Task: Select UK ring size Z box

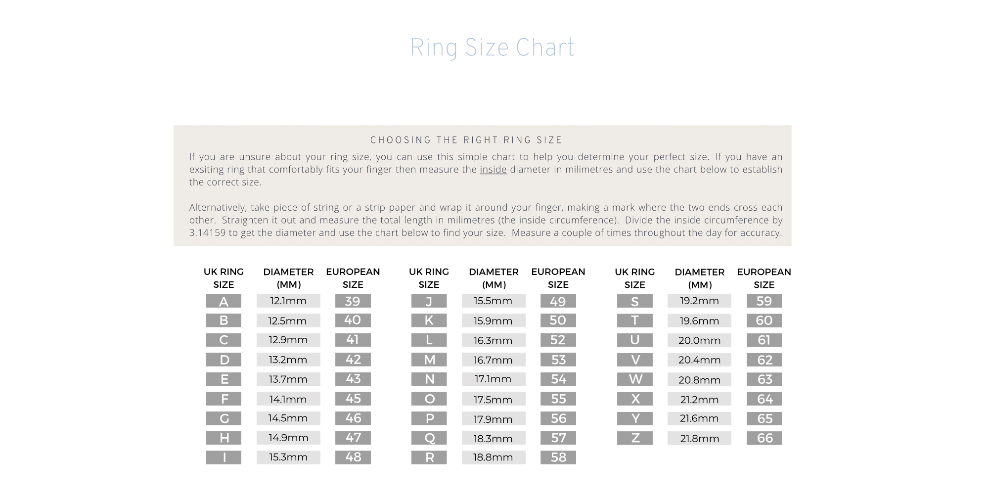Action: pos(634,438)
